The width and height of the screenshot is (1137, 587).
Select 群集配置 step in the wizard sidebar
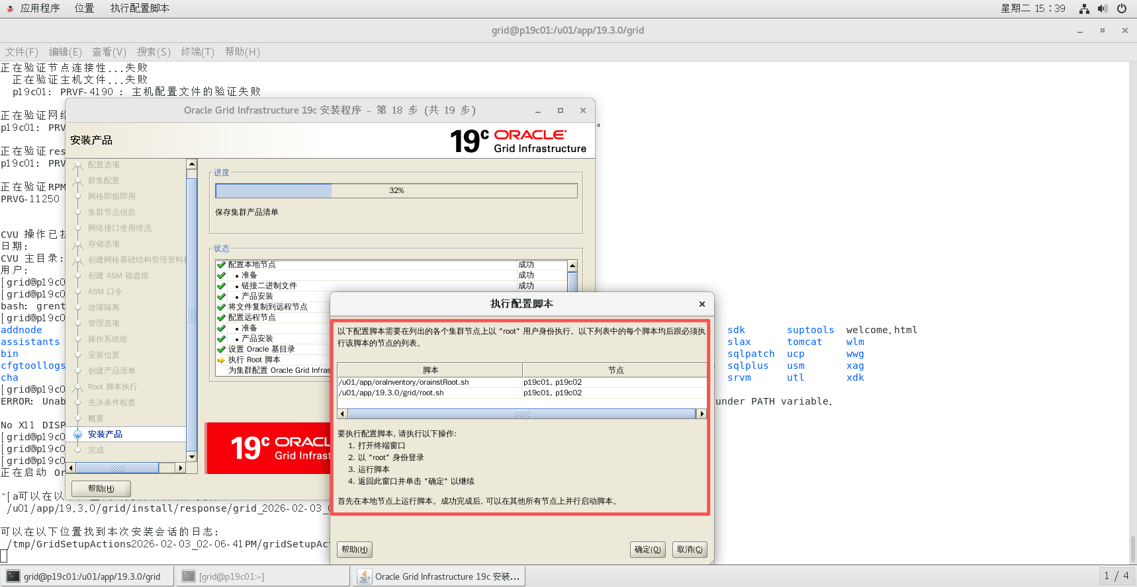(104, 180)
